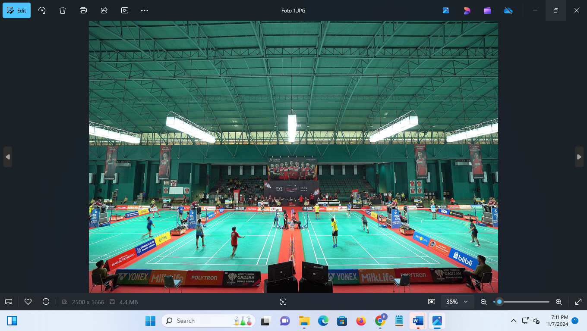Viewport: 587px width, 331px height.
Task: Zoom in with the plus magnifier
Action: click(559, 302)
